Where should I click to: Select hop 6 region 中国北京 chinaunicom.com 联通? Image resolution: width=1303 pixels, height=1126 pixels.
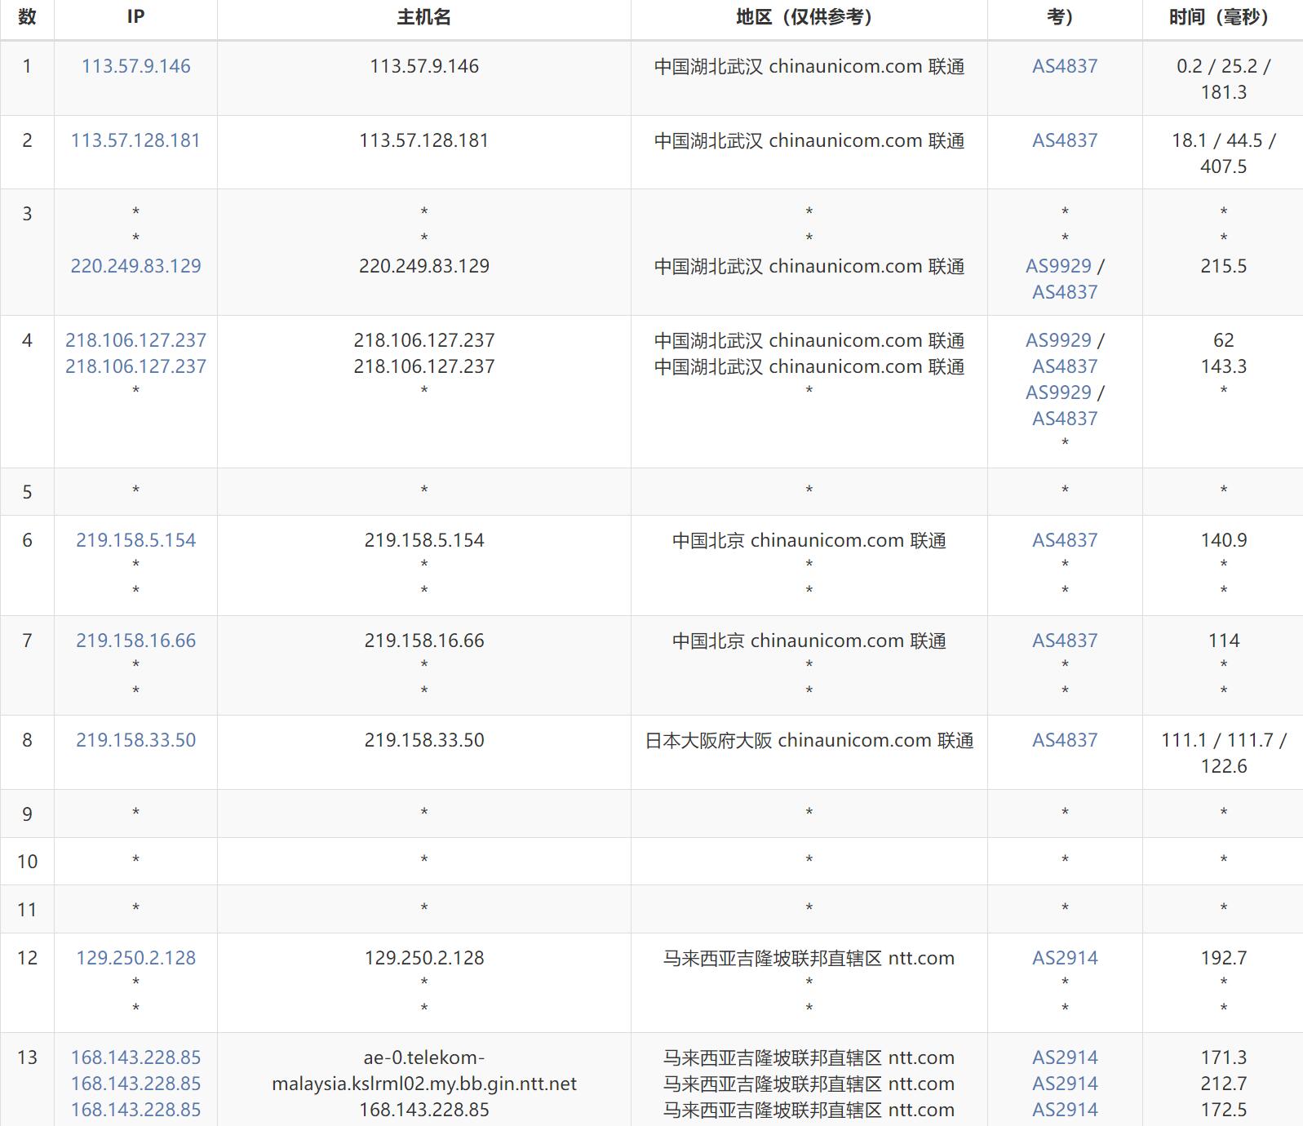coord(809,540)
